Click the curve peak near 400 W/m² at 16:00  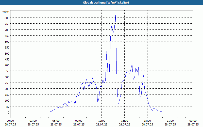click(x=132, y=64)
